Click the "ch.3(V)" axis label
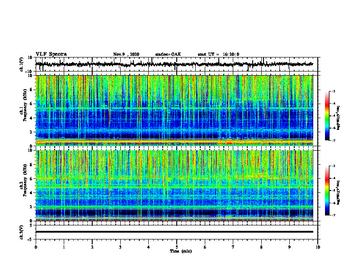Screen dimensions: 358x277 pos(22,232)
